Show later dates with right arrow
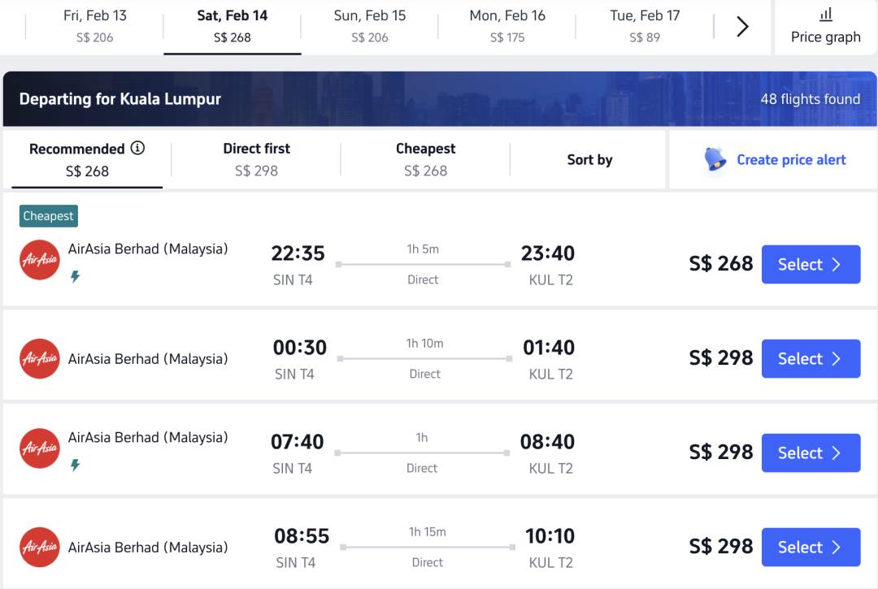This screenshot has width=878, height=589. pyautogui.click(x=742, y=27)
